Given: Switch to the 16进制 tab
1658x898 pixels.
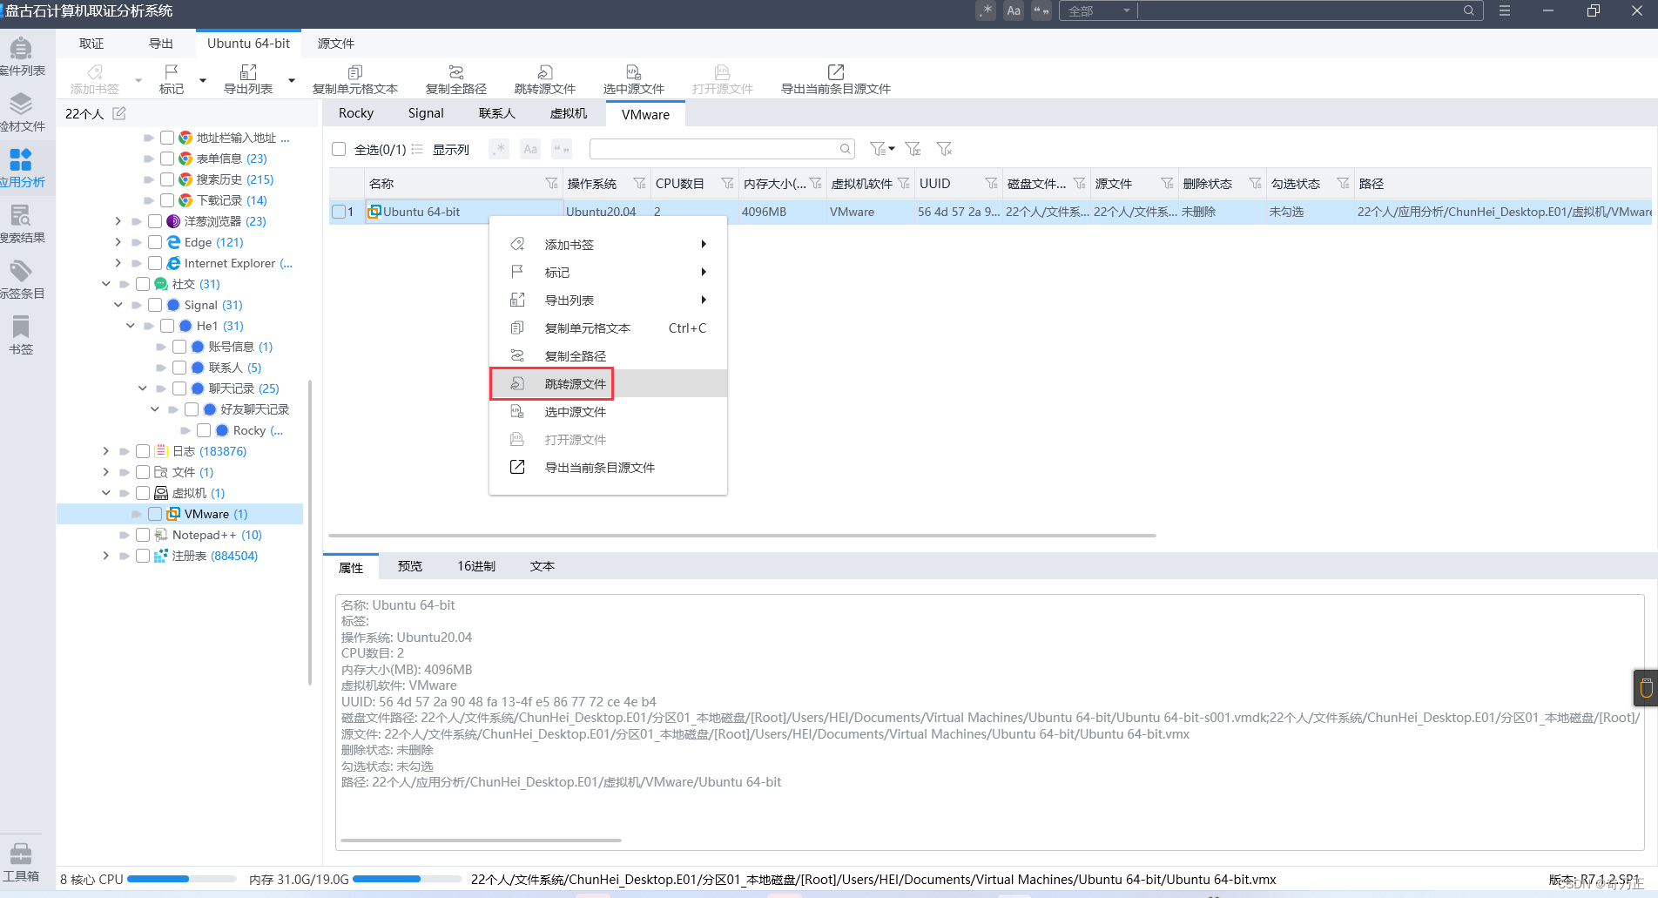Looking at the screenshot, I should [x=476, y=566].
